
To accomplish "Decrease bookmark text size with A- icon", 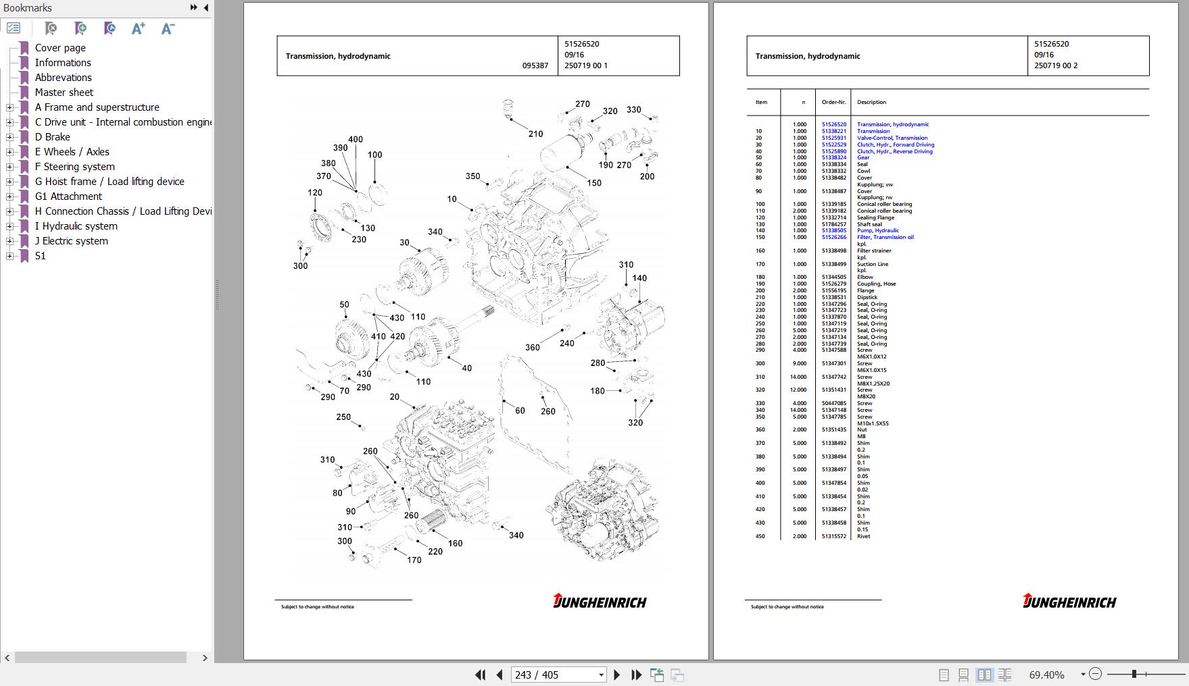I will click(168, 28).
